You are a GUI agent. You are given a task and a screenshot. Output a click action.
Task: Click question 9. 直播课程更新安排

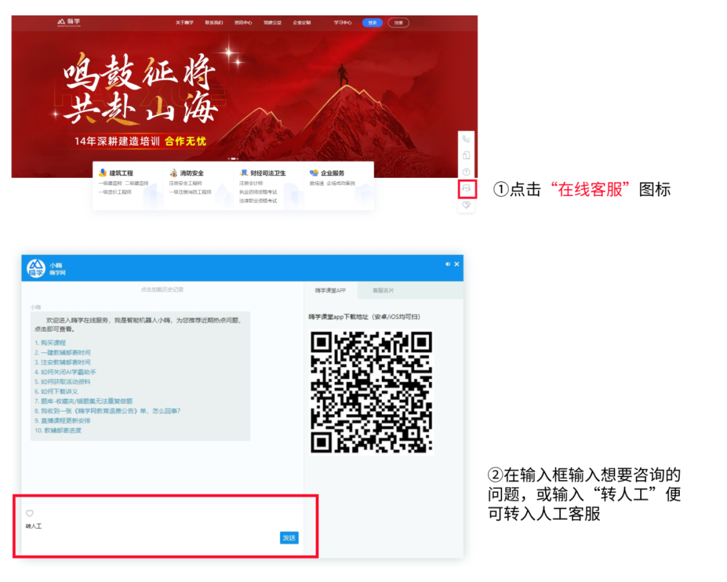click(x=63, y=420)
